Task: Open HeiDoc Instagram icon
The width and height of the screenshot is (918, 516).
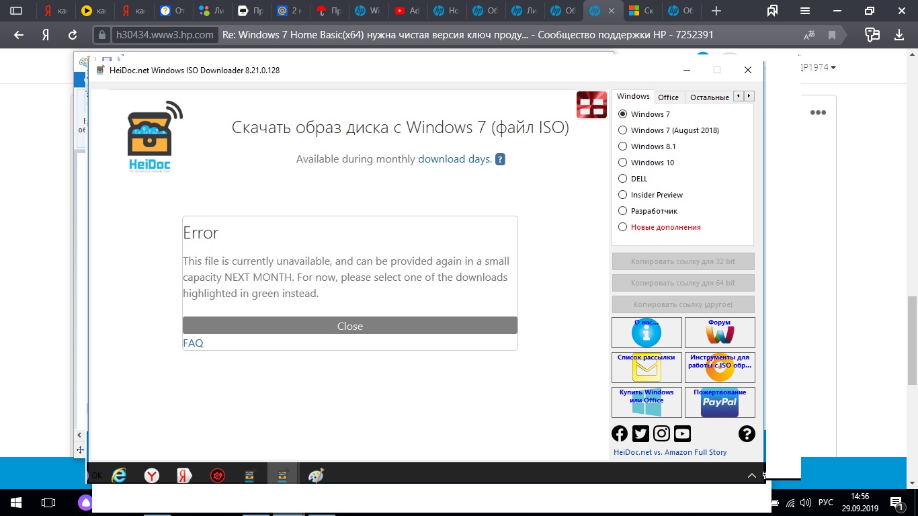Action: [x=661, y=433]
